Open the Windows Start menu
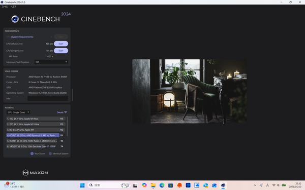Viewport: 305px width, 190px height. [x=82, y=185]
